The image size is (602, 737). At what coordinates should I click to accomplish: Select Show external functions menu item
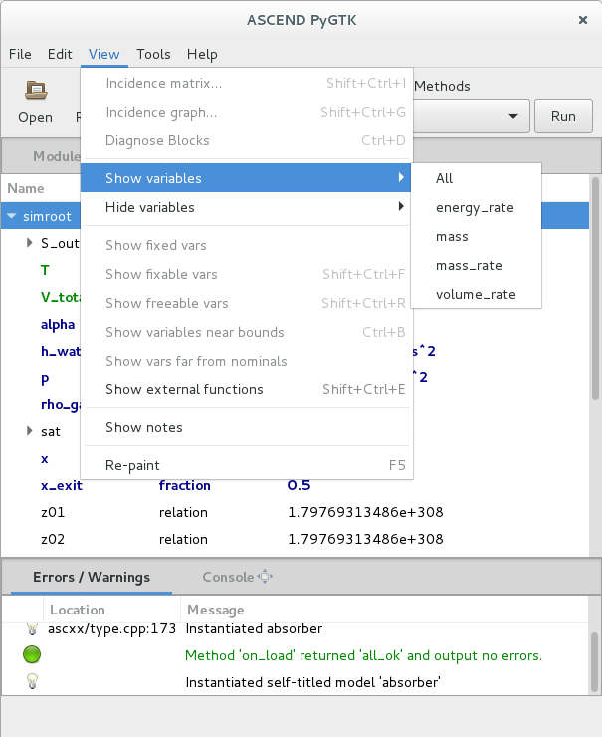(184, 389)
